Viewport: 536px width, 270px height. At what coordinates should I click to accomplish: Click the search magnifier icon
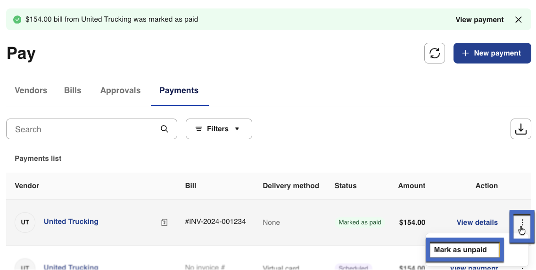[x=164, y=129]
